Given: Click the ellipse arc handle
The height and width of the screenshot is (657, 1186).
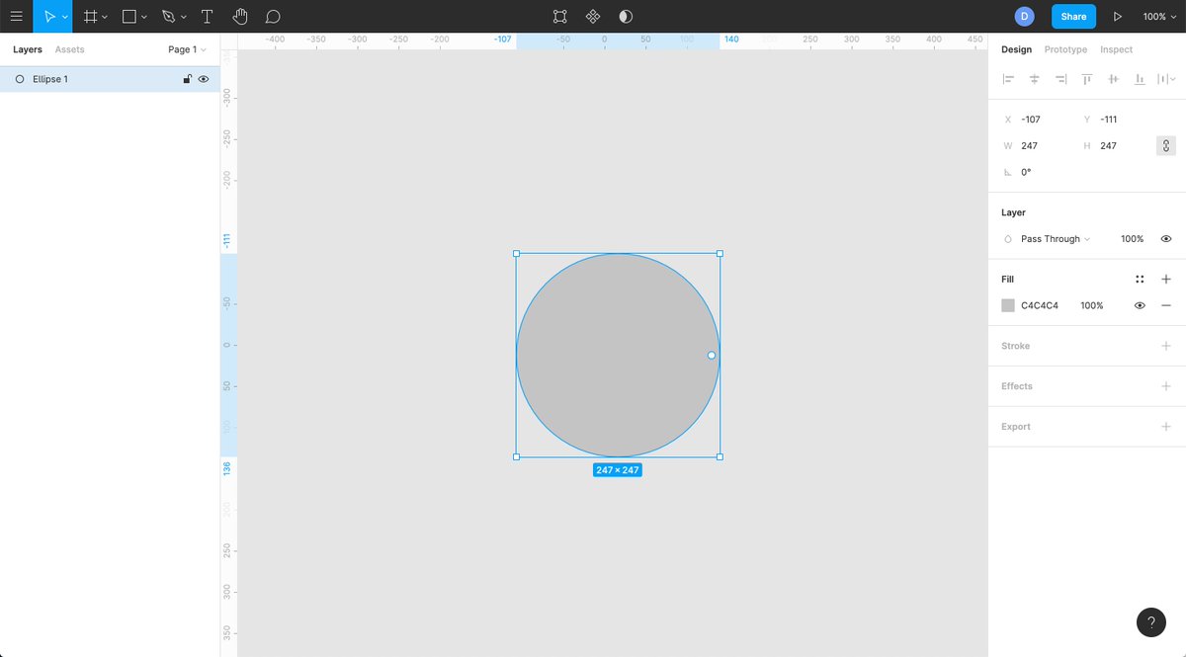Looking at the screenshot, I should (x=712, y=355).
